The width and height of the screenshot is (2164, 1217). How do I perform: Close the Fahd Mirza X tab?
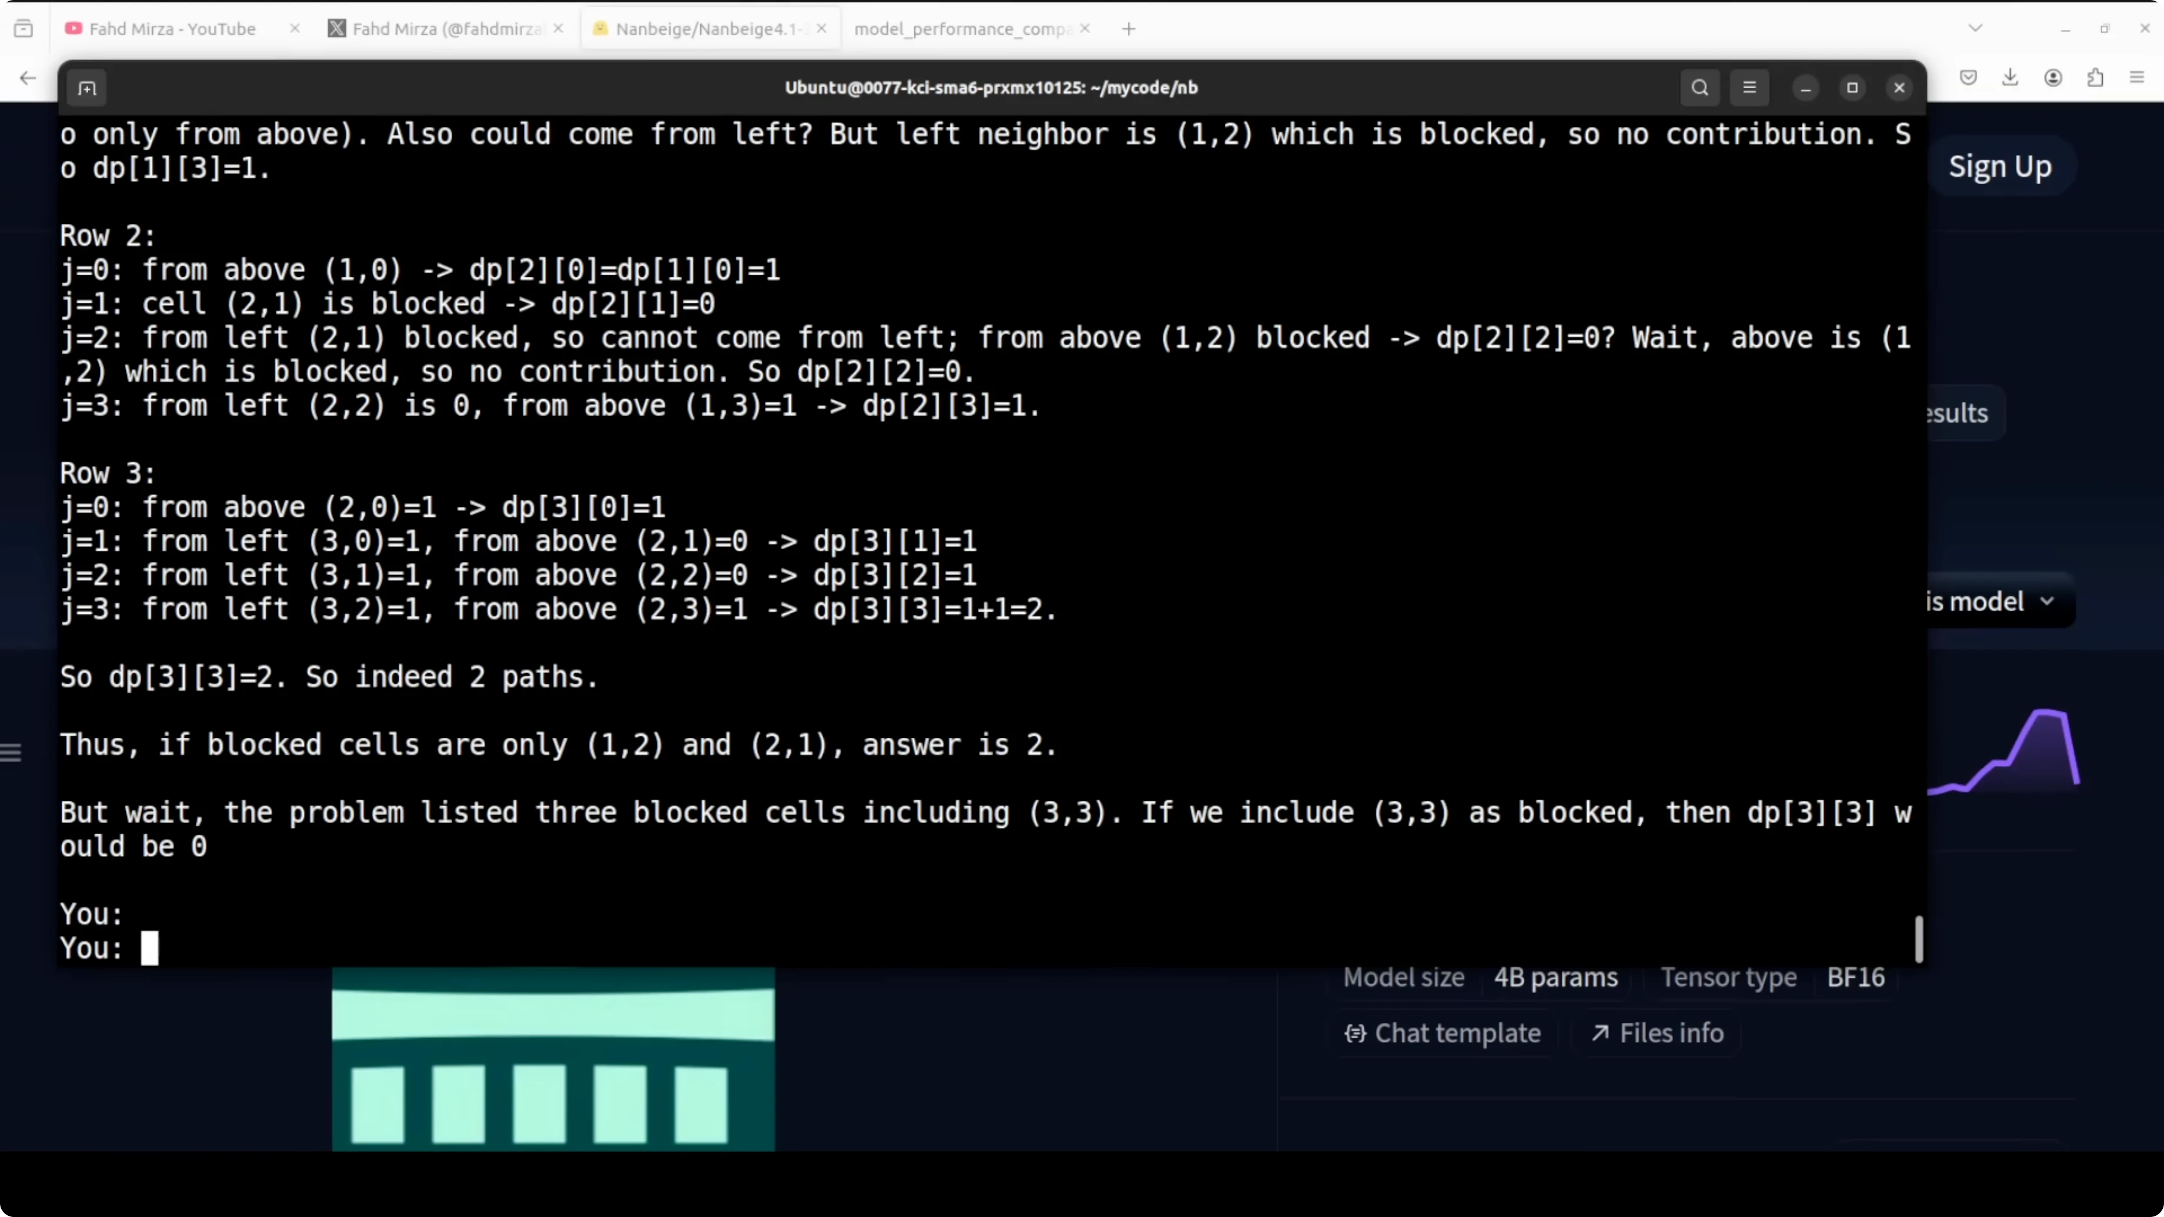coord(559,29)
